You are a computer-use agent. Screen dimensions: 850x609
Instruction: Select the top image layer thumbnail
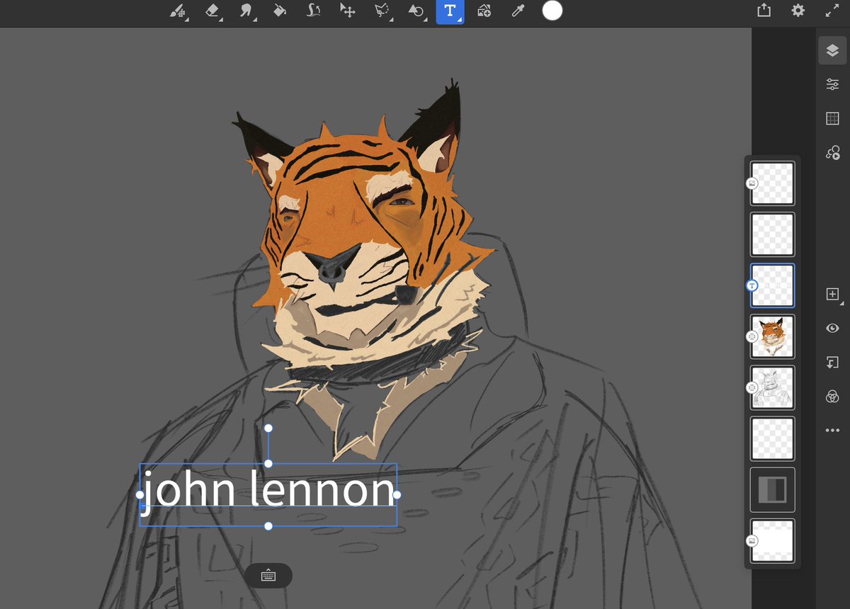773,183
